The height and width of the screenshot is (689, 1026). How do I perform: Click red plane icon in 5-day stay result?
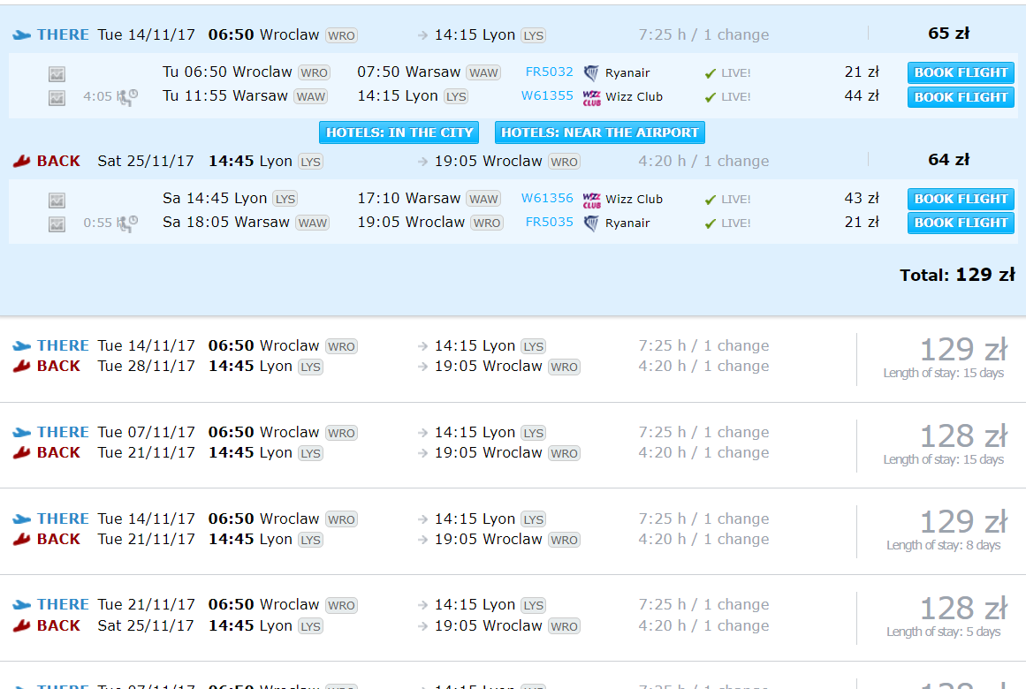click(21, 626)
